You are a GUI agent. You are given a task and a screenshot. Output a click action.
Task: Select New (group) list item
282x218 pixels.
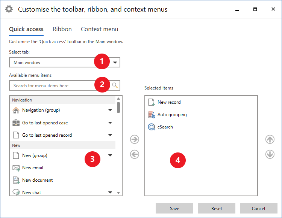(62, 155)
